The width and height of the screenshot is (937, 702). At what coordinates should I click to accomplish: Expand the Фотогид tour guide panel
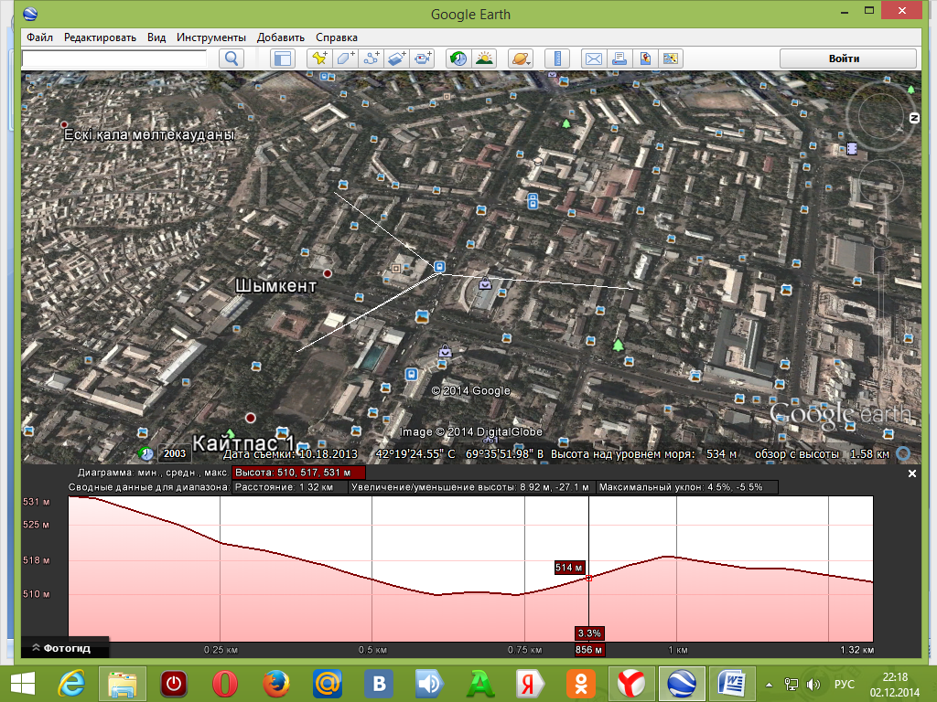point(65,648)
